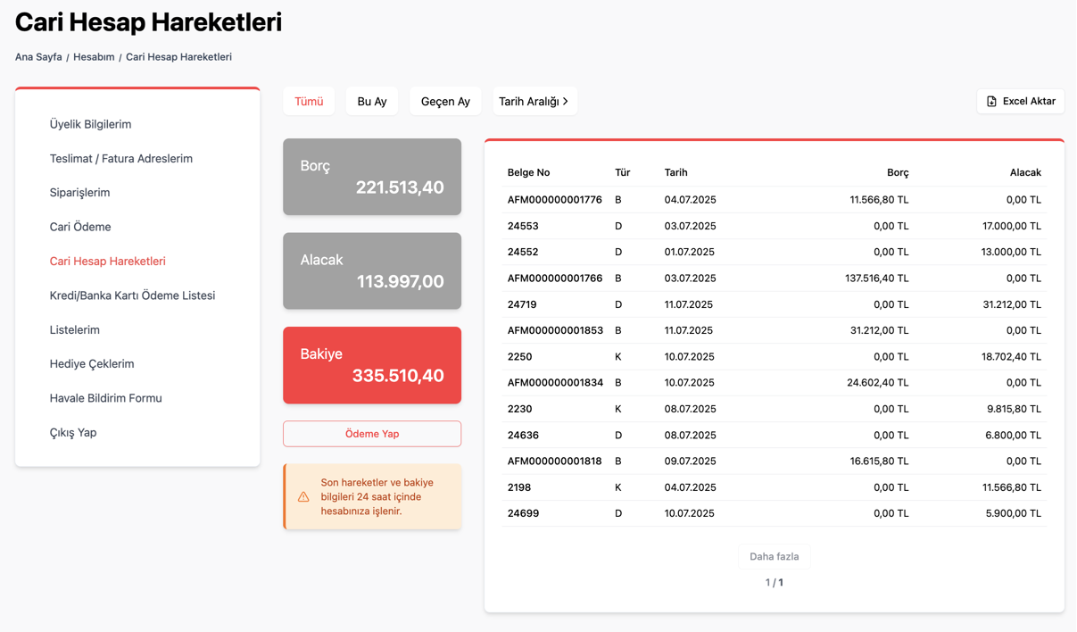Select document row AFM000000001776

tap(554, 200)
